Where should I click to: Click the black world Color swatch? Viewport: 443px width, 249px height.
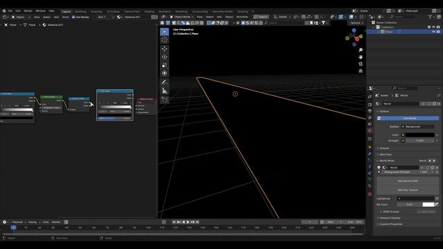tap(420, 135)
